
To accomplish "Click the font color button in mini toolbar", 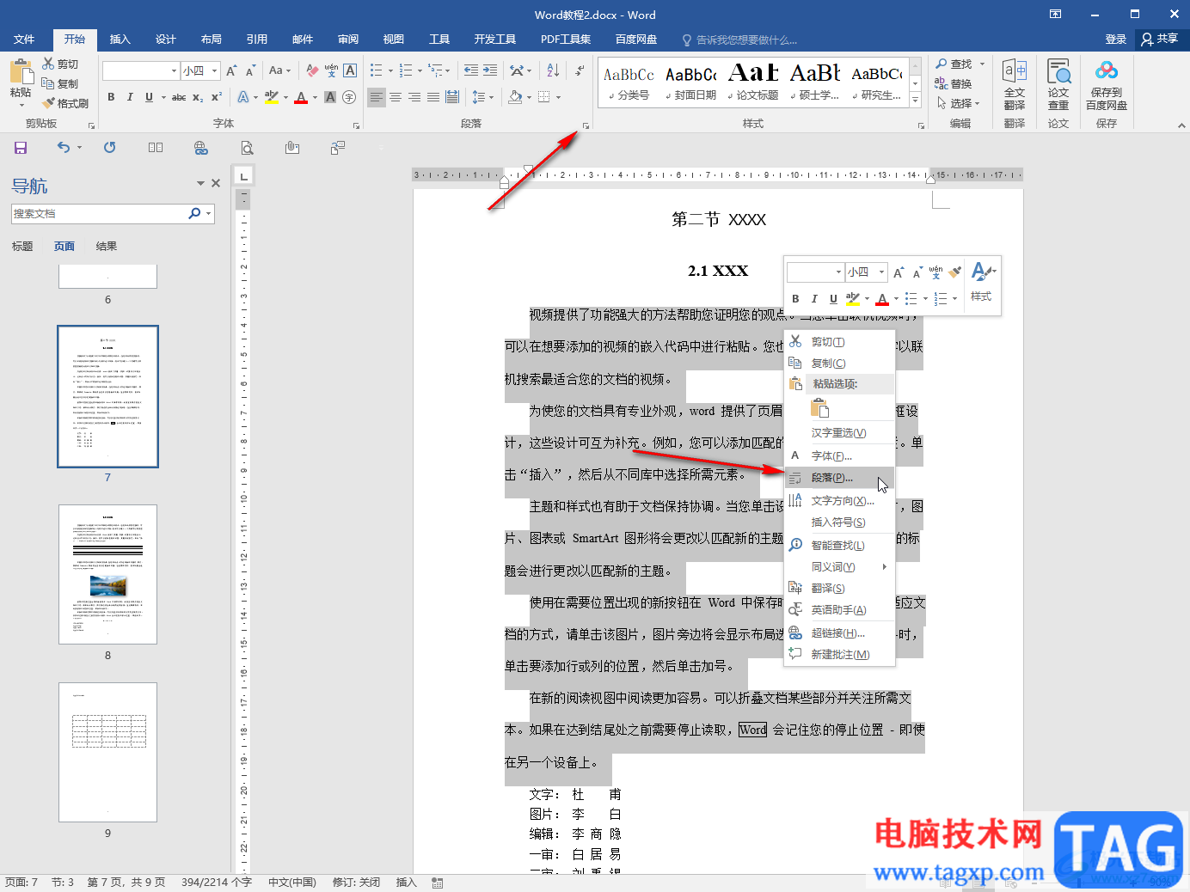I will click(x=882, y=299).
